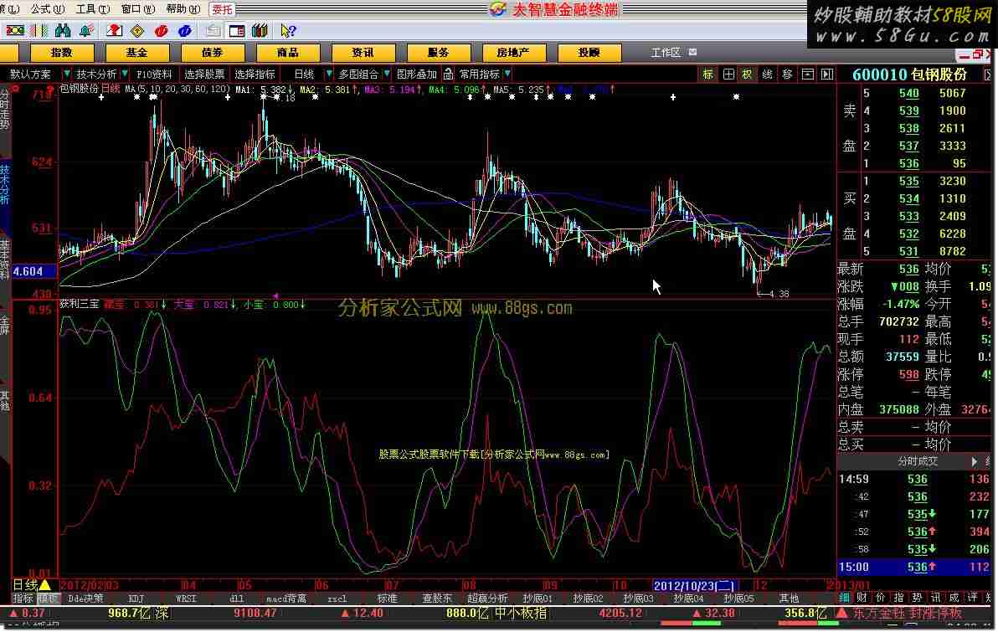The height and width of the screenshot is (632, 998).
Task: Click the 债券 yellow button
Action: 212,52
